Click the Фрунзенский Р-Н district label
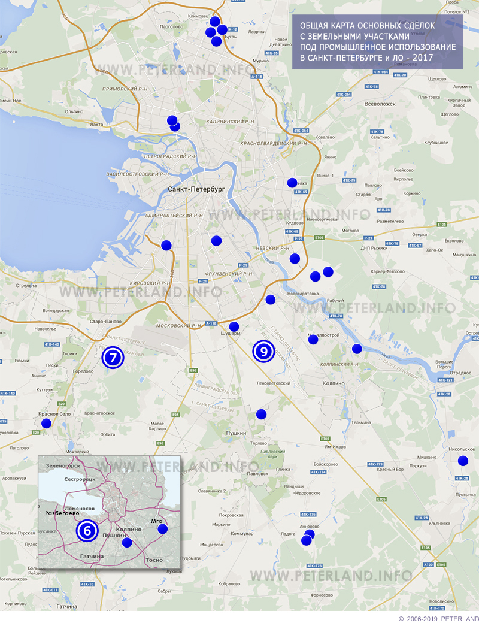The image size is (479, 623). click(x=228, y=274)
